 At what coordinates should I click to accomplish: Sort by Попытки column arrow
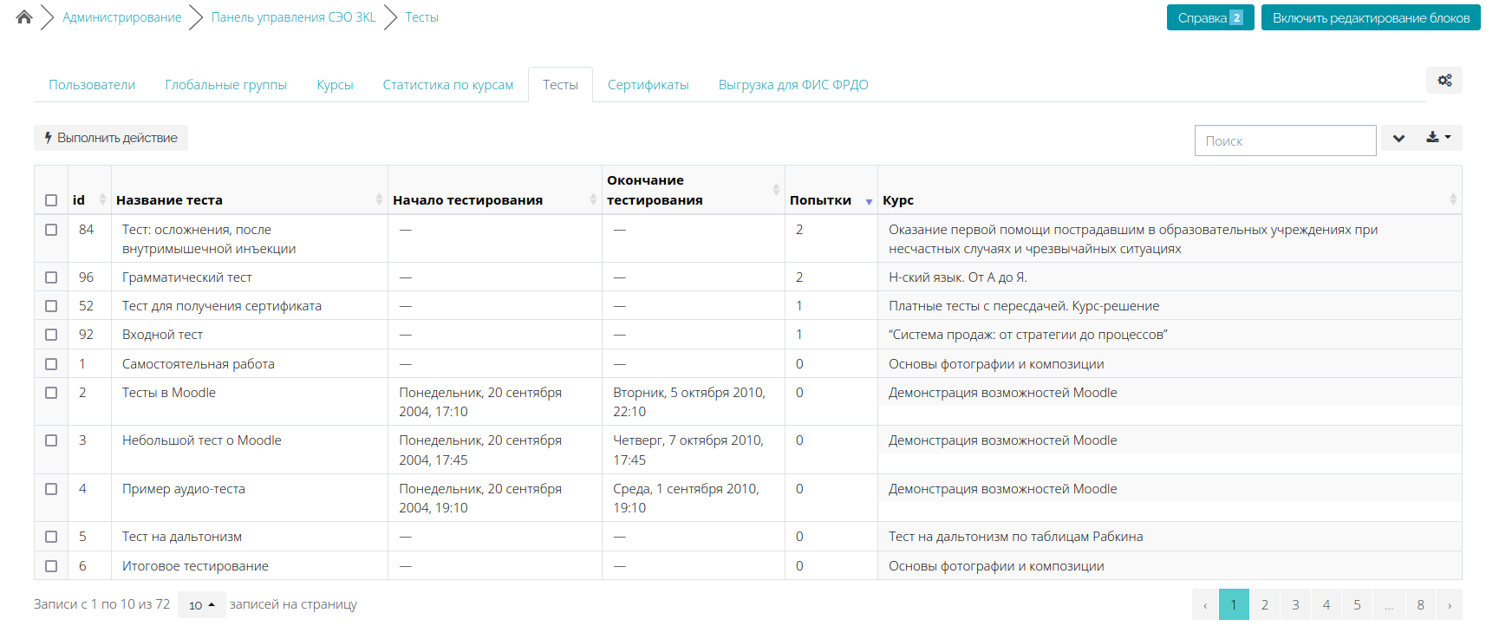point(869,201)
